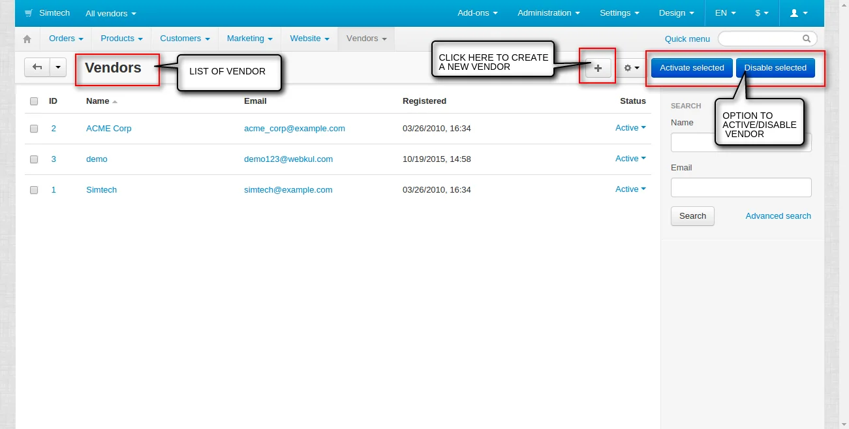Viewport: 849px width, 429px height.
Task: Expand the All vendors dropdown
Action: click(x=111, y=13)
